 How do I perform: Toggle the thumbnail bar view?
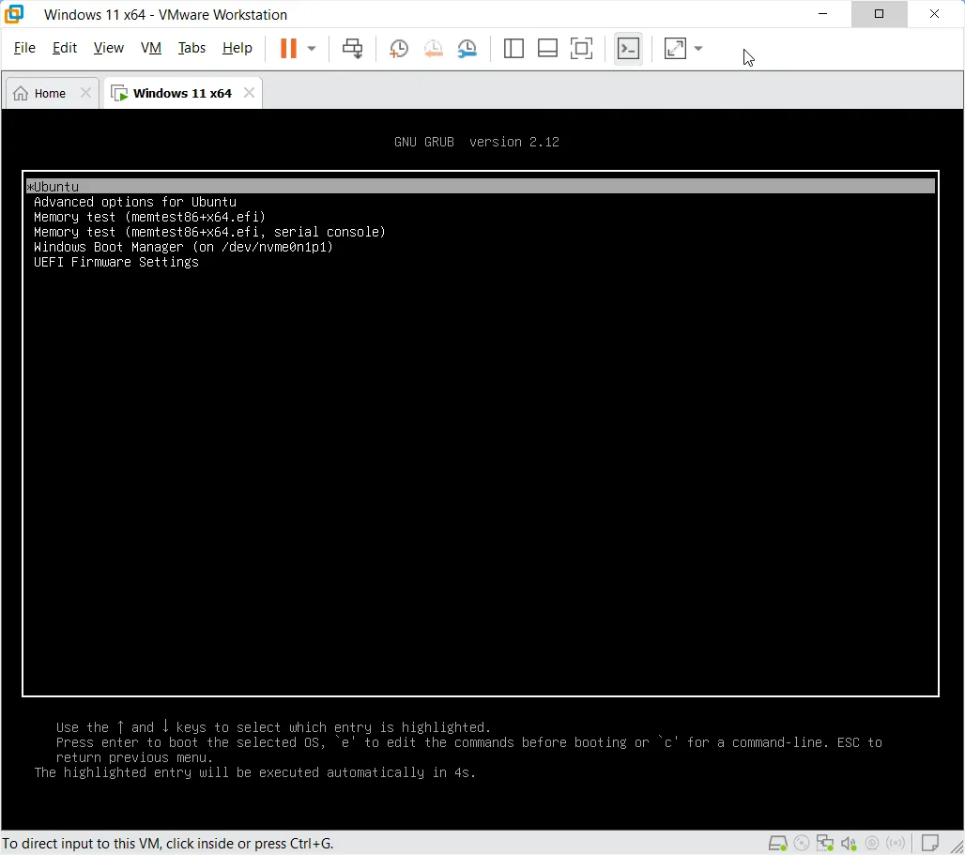pyautogui.click(x=547, y=48)
